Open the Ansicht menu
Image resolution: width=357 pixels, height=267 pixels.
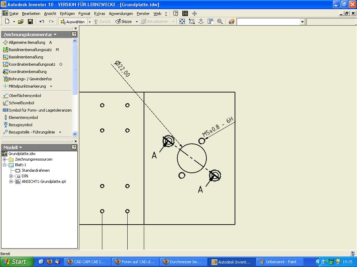[x=50, y=14]
